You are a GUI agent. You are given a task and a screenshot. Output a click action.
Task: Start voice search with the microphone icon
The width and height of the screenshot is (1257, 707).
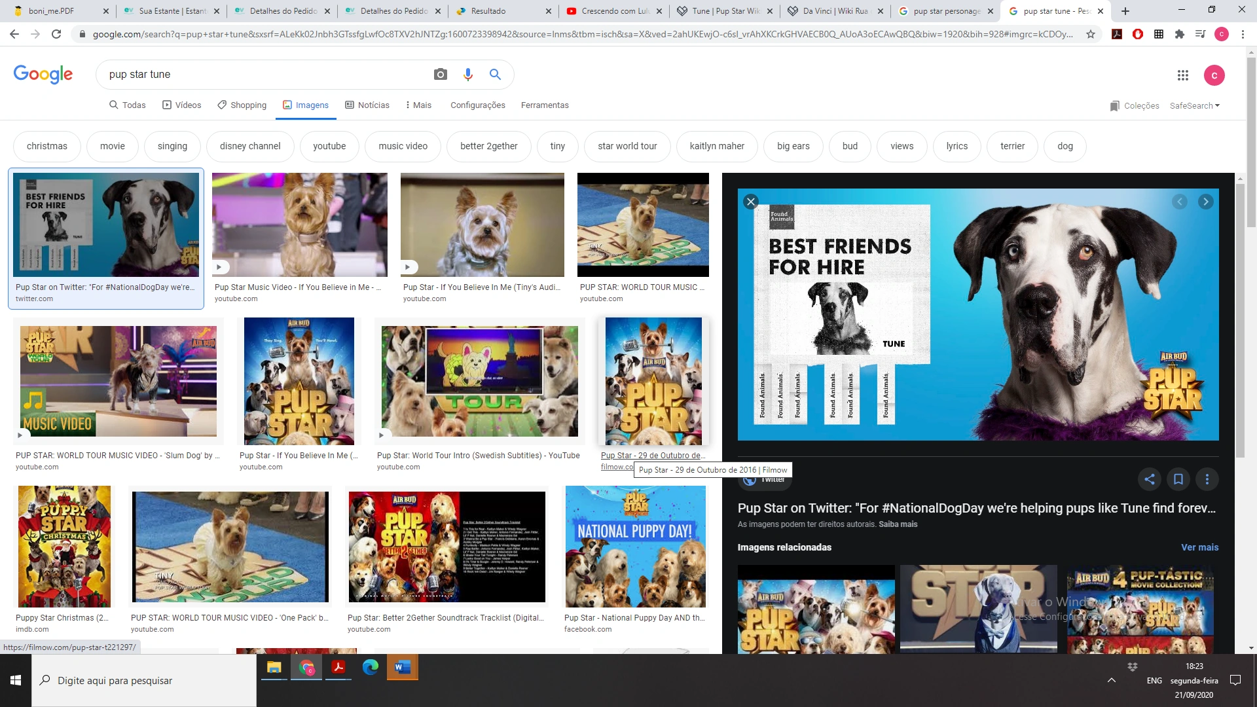click(467, 75)
